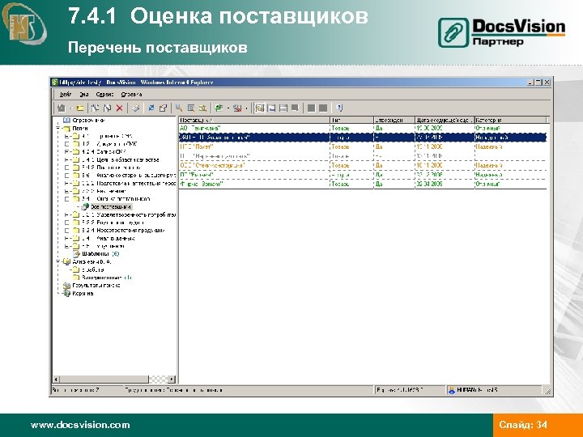This screenshot has height=437, width=583.
Task: Expand the 5.4.1 Цели в области качества folder
Action: [x=66, y=159]
